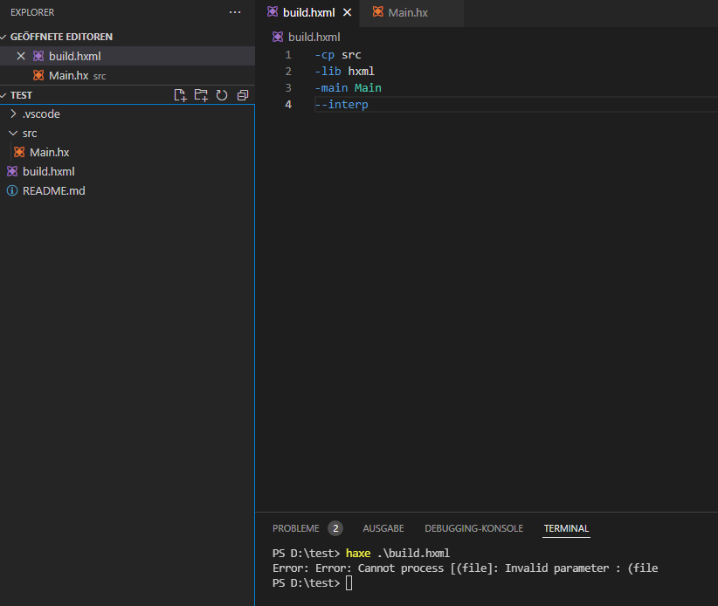Close build.hxml in open editors list
The width and height of the screenshot is (718, 606).
point(21,56)
